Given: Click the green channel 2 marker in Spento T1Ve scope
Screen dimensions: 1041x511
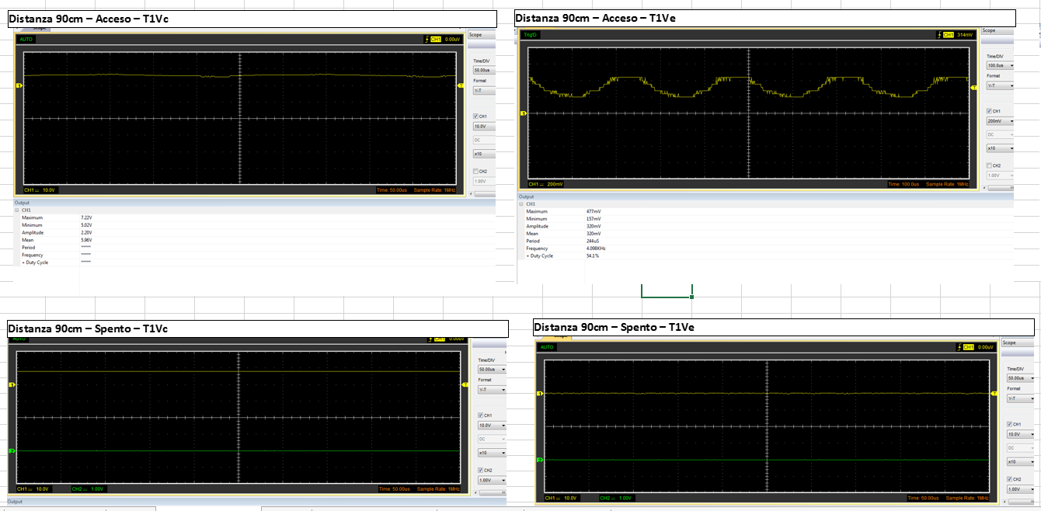Looking at the screenshot, I should [x=539, y=461].
